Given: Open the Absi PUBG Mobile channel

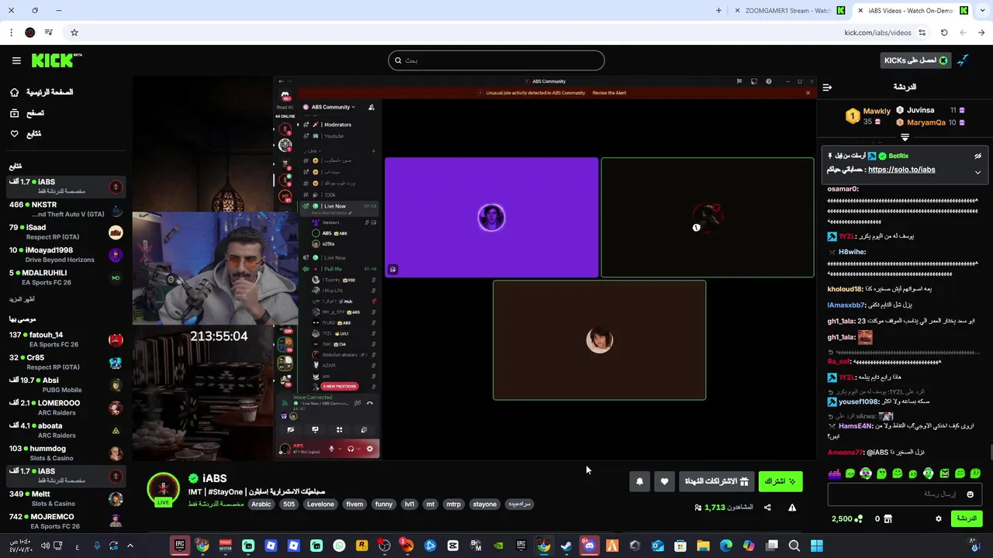Looking at the screenshot, I should pos(65,384).
